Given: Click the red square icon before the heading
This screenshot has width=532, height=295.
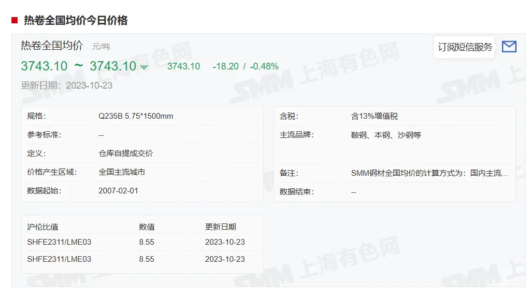Looking at the screenshot, I should click(15, 20).
